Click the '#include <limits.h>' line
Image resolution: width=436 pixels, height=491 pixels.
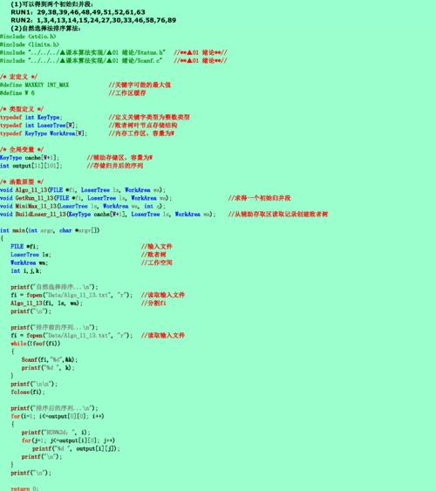30,44
